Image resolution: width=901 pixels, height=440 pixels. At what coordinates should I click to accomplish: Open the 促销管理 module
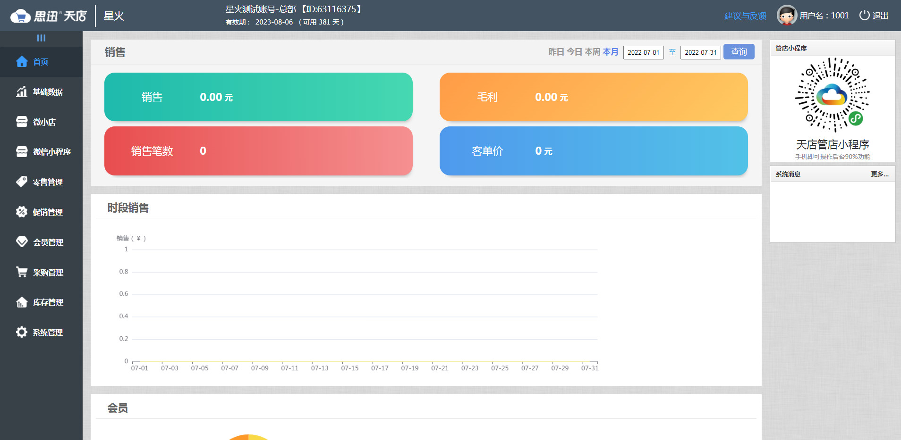pyautogui.click(x=47, y=212)
